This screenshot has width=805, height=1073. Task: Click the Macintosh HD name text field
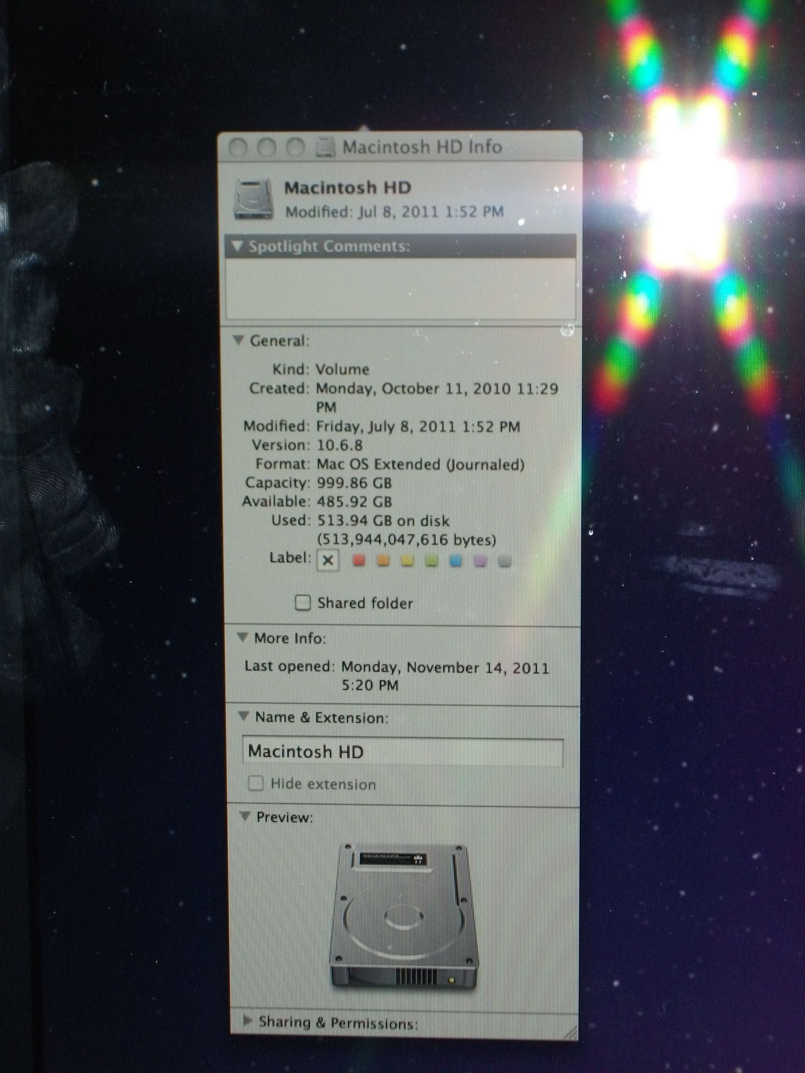pos(402,752)
